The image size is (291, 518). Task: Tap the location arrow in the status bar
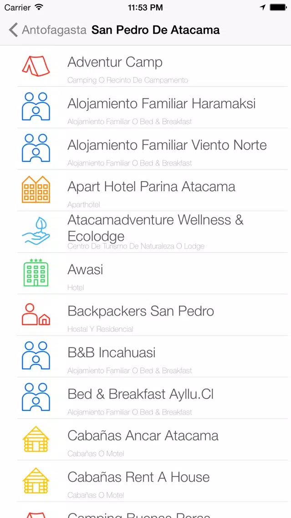263,7
